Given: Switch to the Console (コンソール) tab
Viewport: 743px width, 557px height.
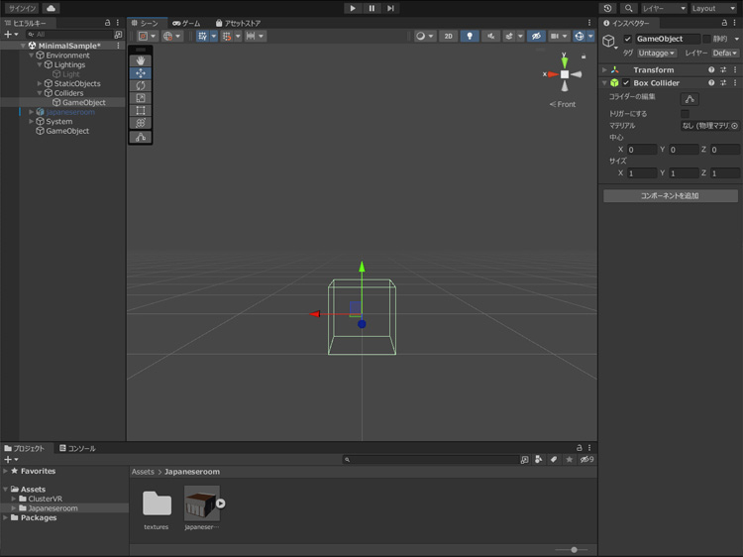Looking at the screenshot, I should pyautogui.click(x=78, y=448).
